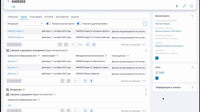Go to previous page below Документ 3
Screen dimensions: 200x112
[x=62, y=81]
